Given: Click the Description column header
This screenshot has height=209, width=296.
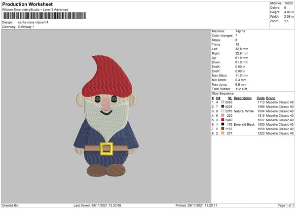Looking at the screenshot, I should coord(243,98).
